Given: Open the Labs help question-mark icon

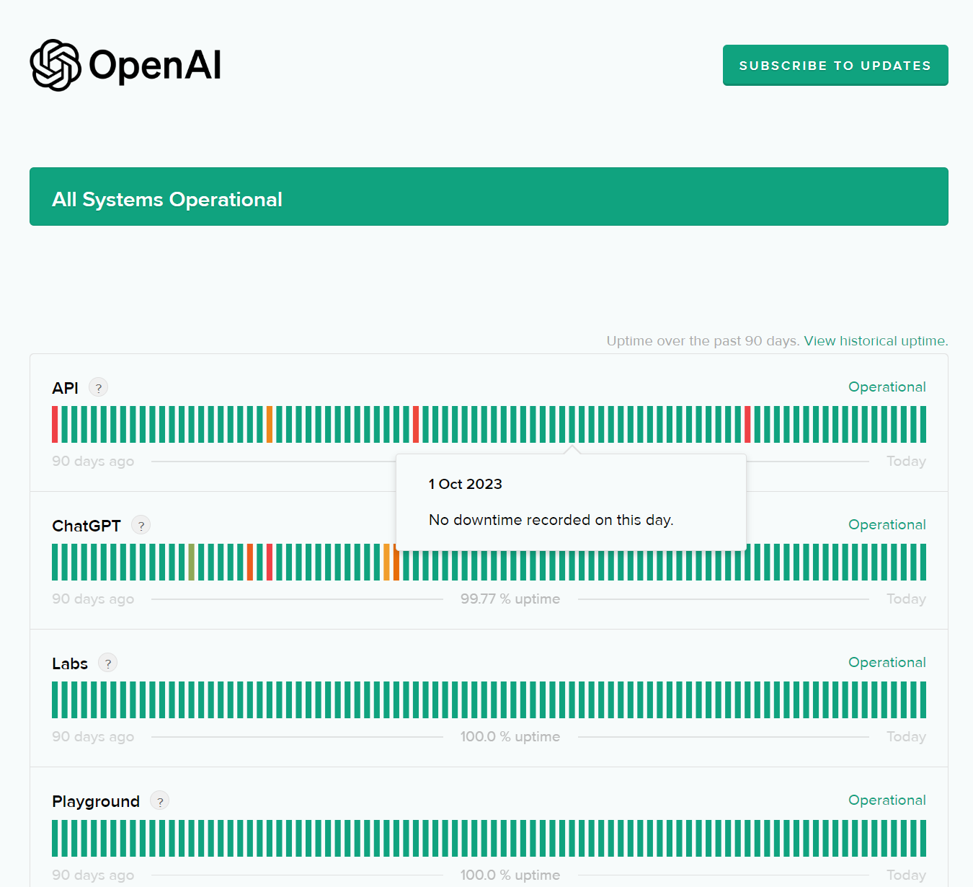Looking at the screenshot, I should pyautogui.click(x=108, y=663).
